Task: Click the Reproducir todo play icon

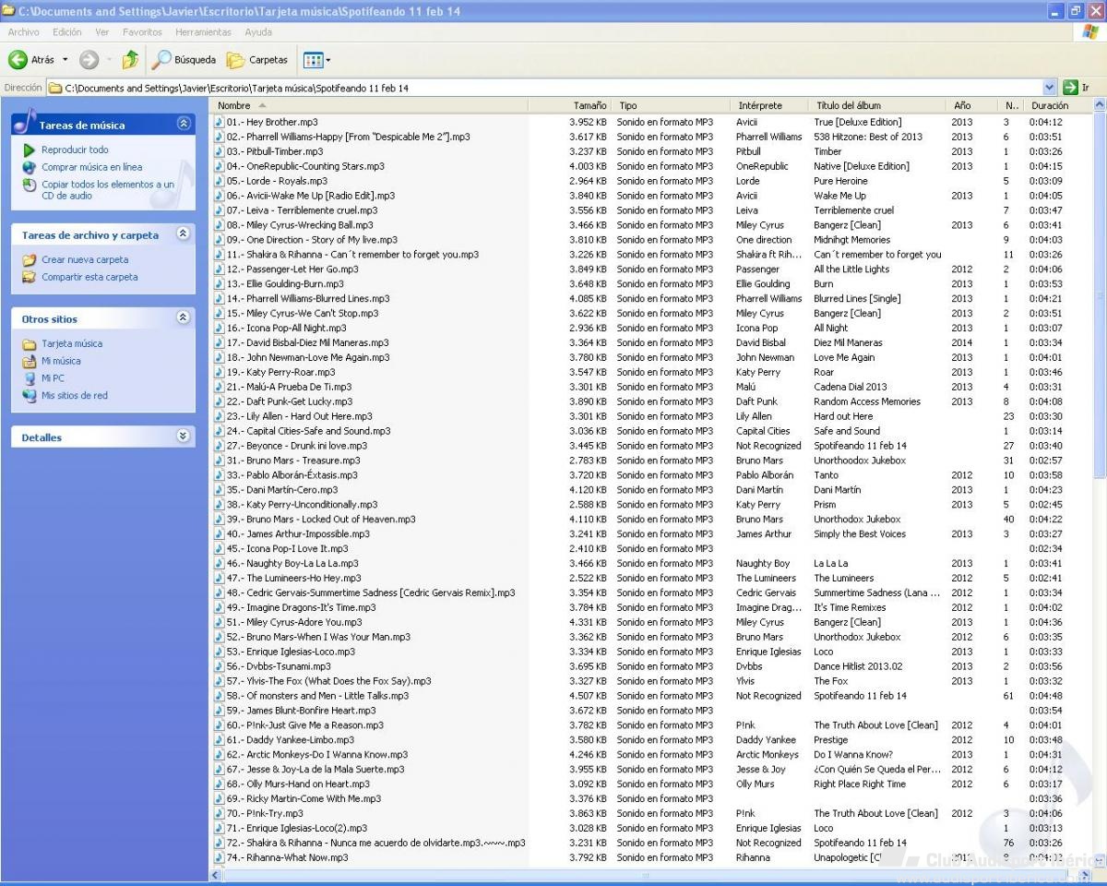Action: click(30, 150)
